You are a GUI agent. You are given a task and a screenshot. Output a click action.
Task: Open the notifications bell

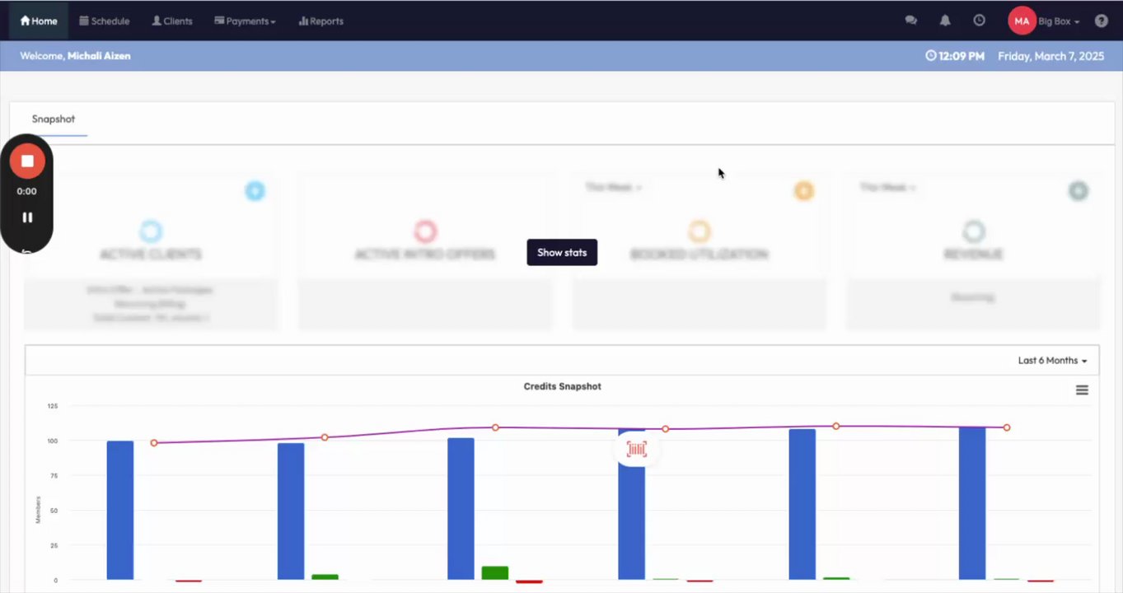point(945,21)
